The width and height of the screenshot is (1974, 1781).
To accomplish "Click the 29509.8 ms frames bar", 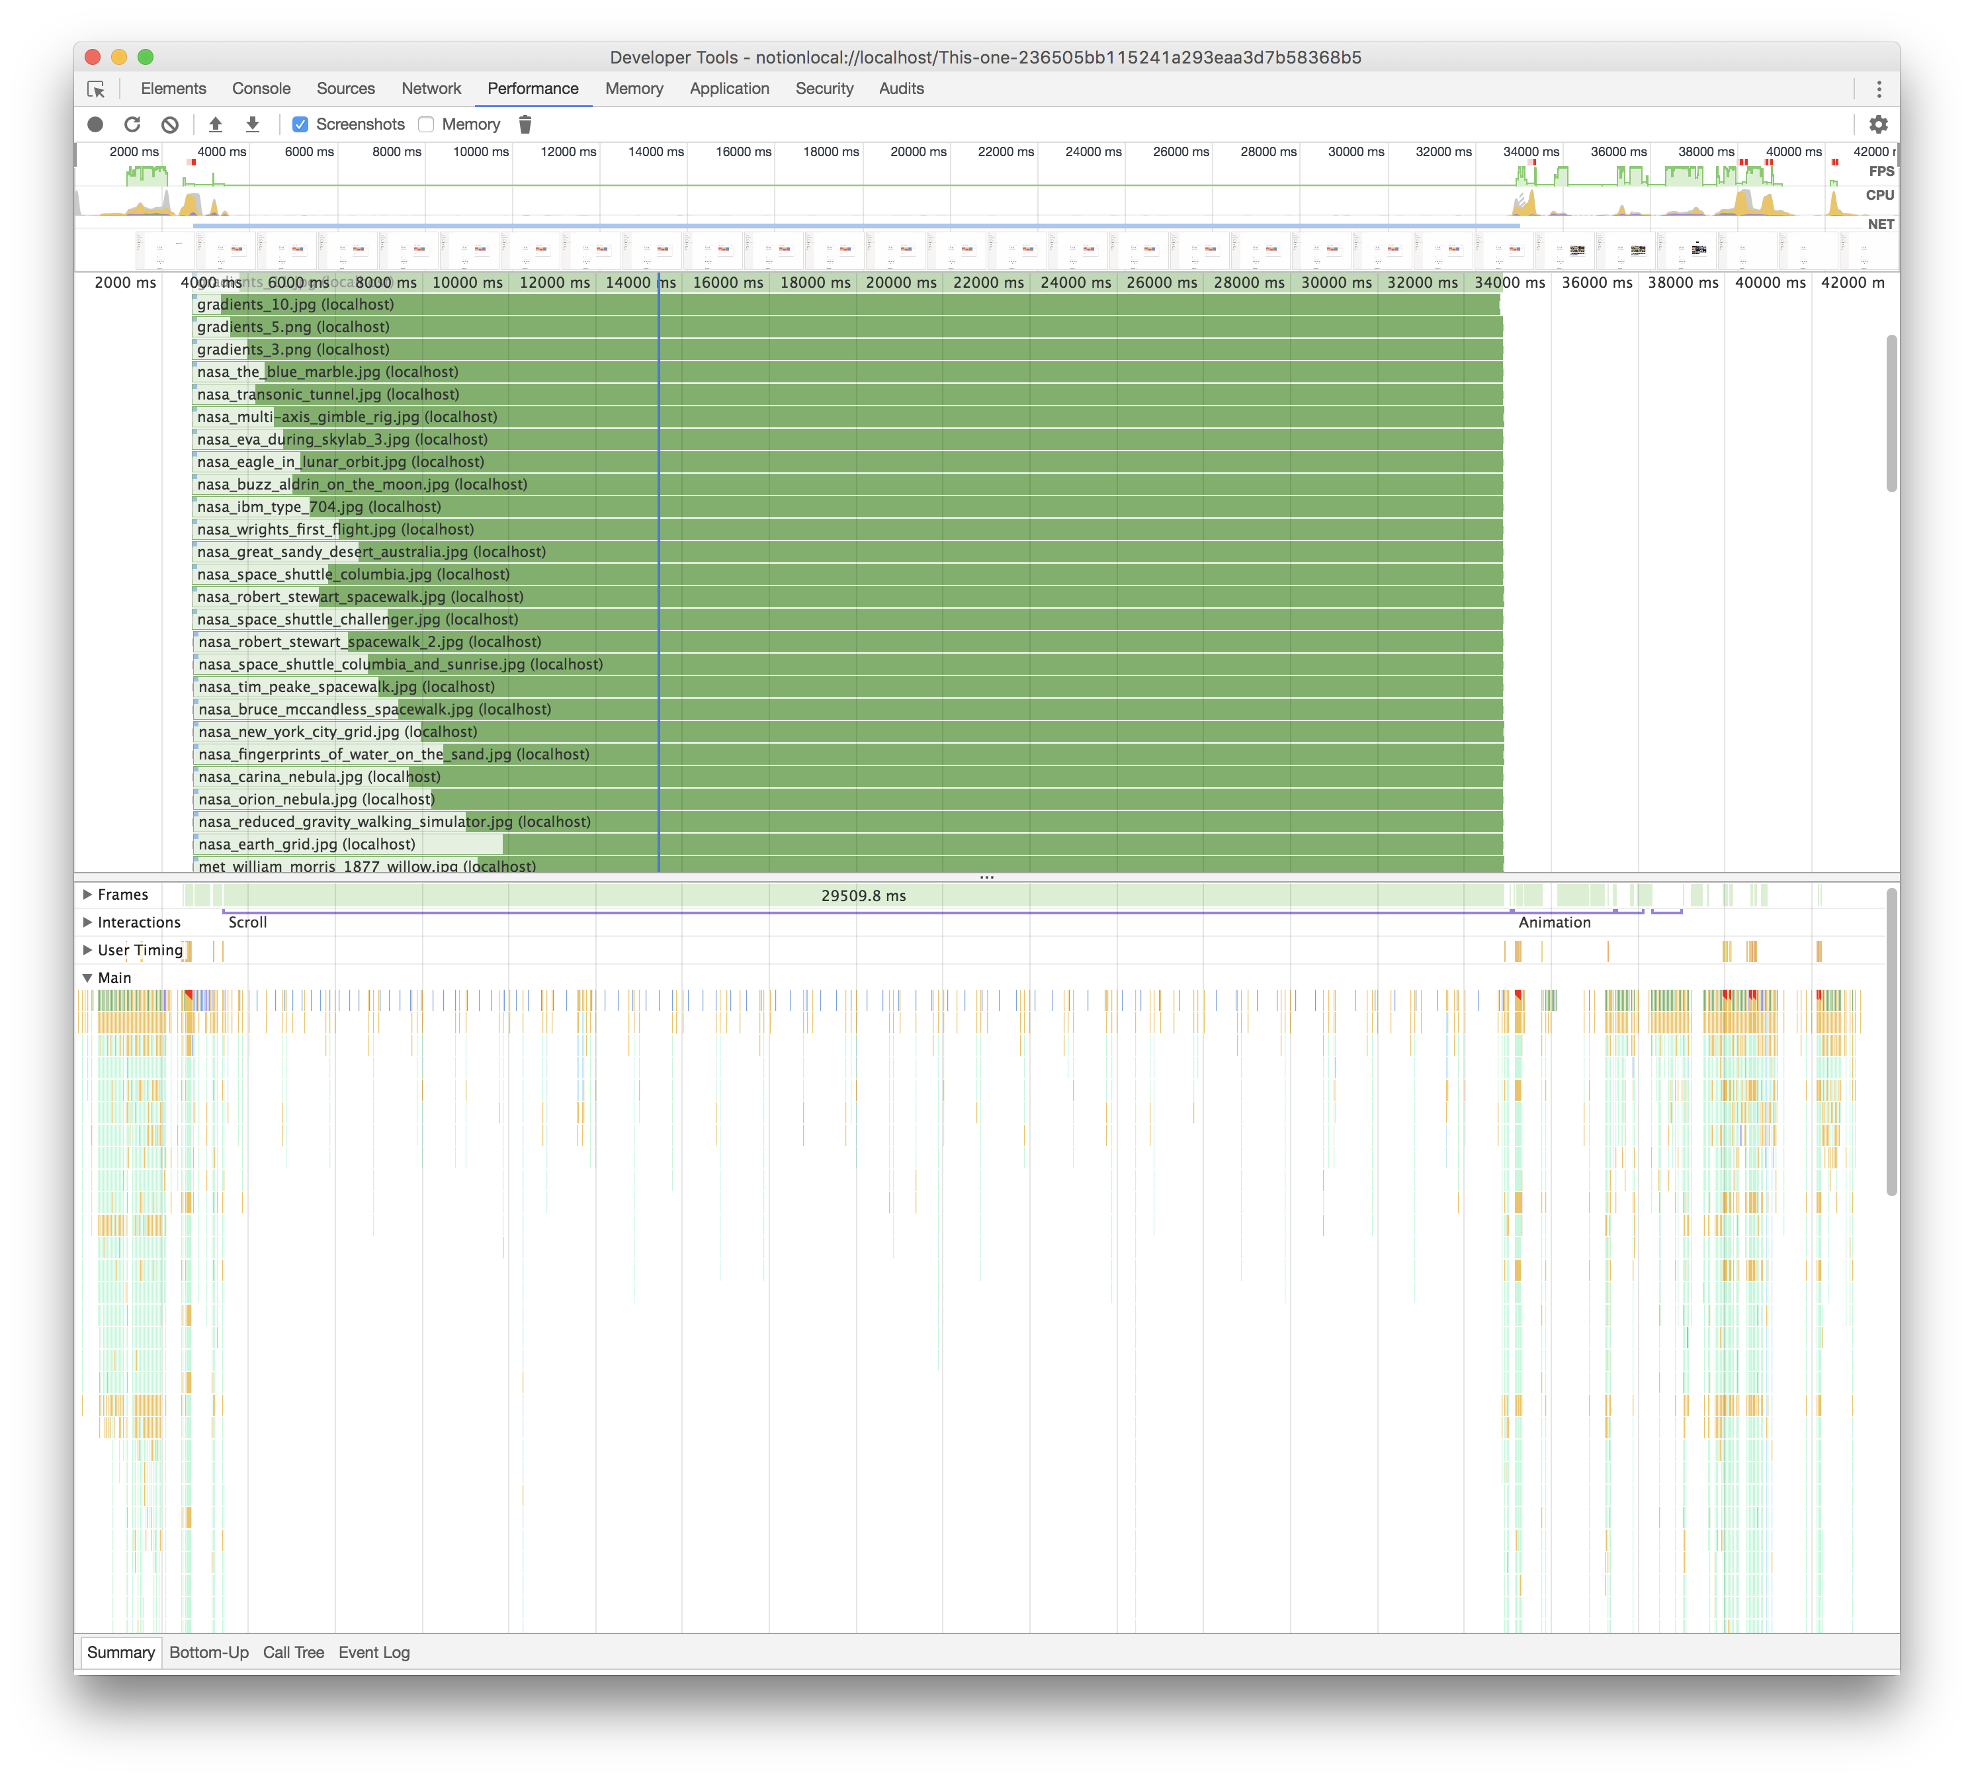I will coord(863,894).
